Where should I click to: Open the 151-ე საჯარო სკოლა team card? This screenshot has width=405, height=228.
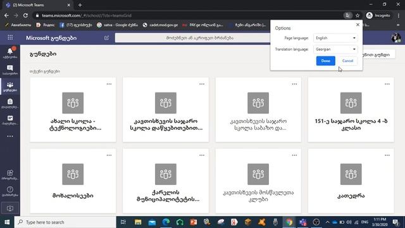click(351, 110)
